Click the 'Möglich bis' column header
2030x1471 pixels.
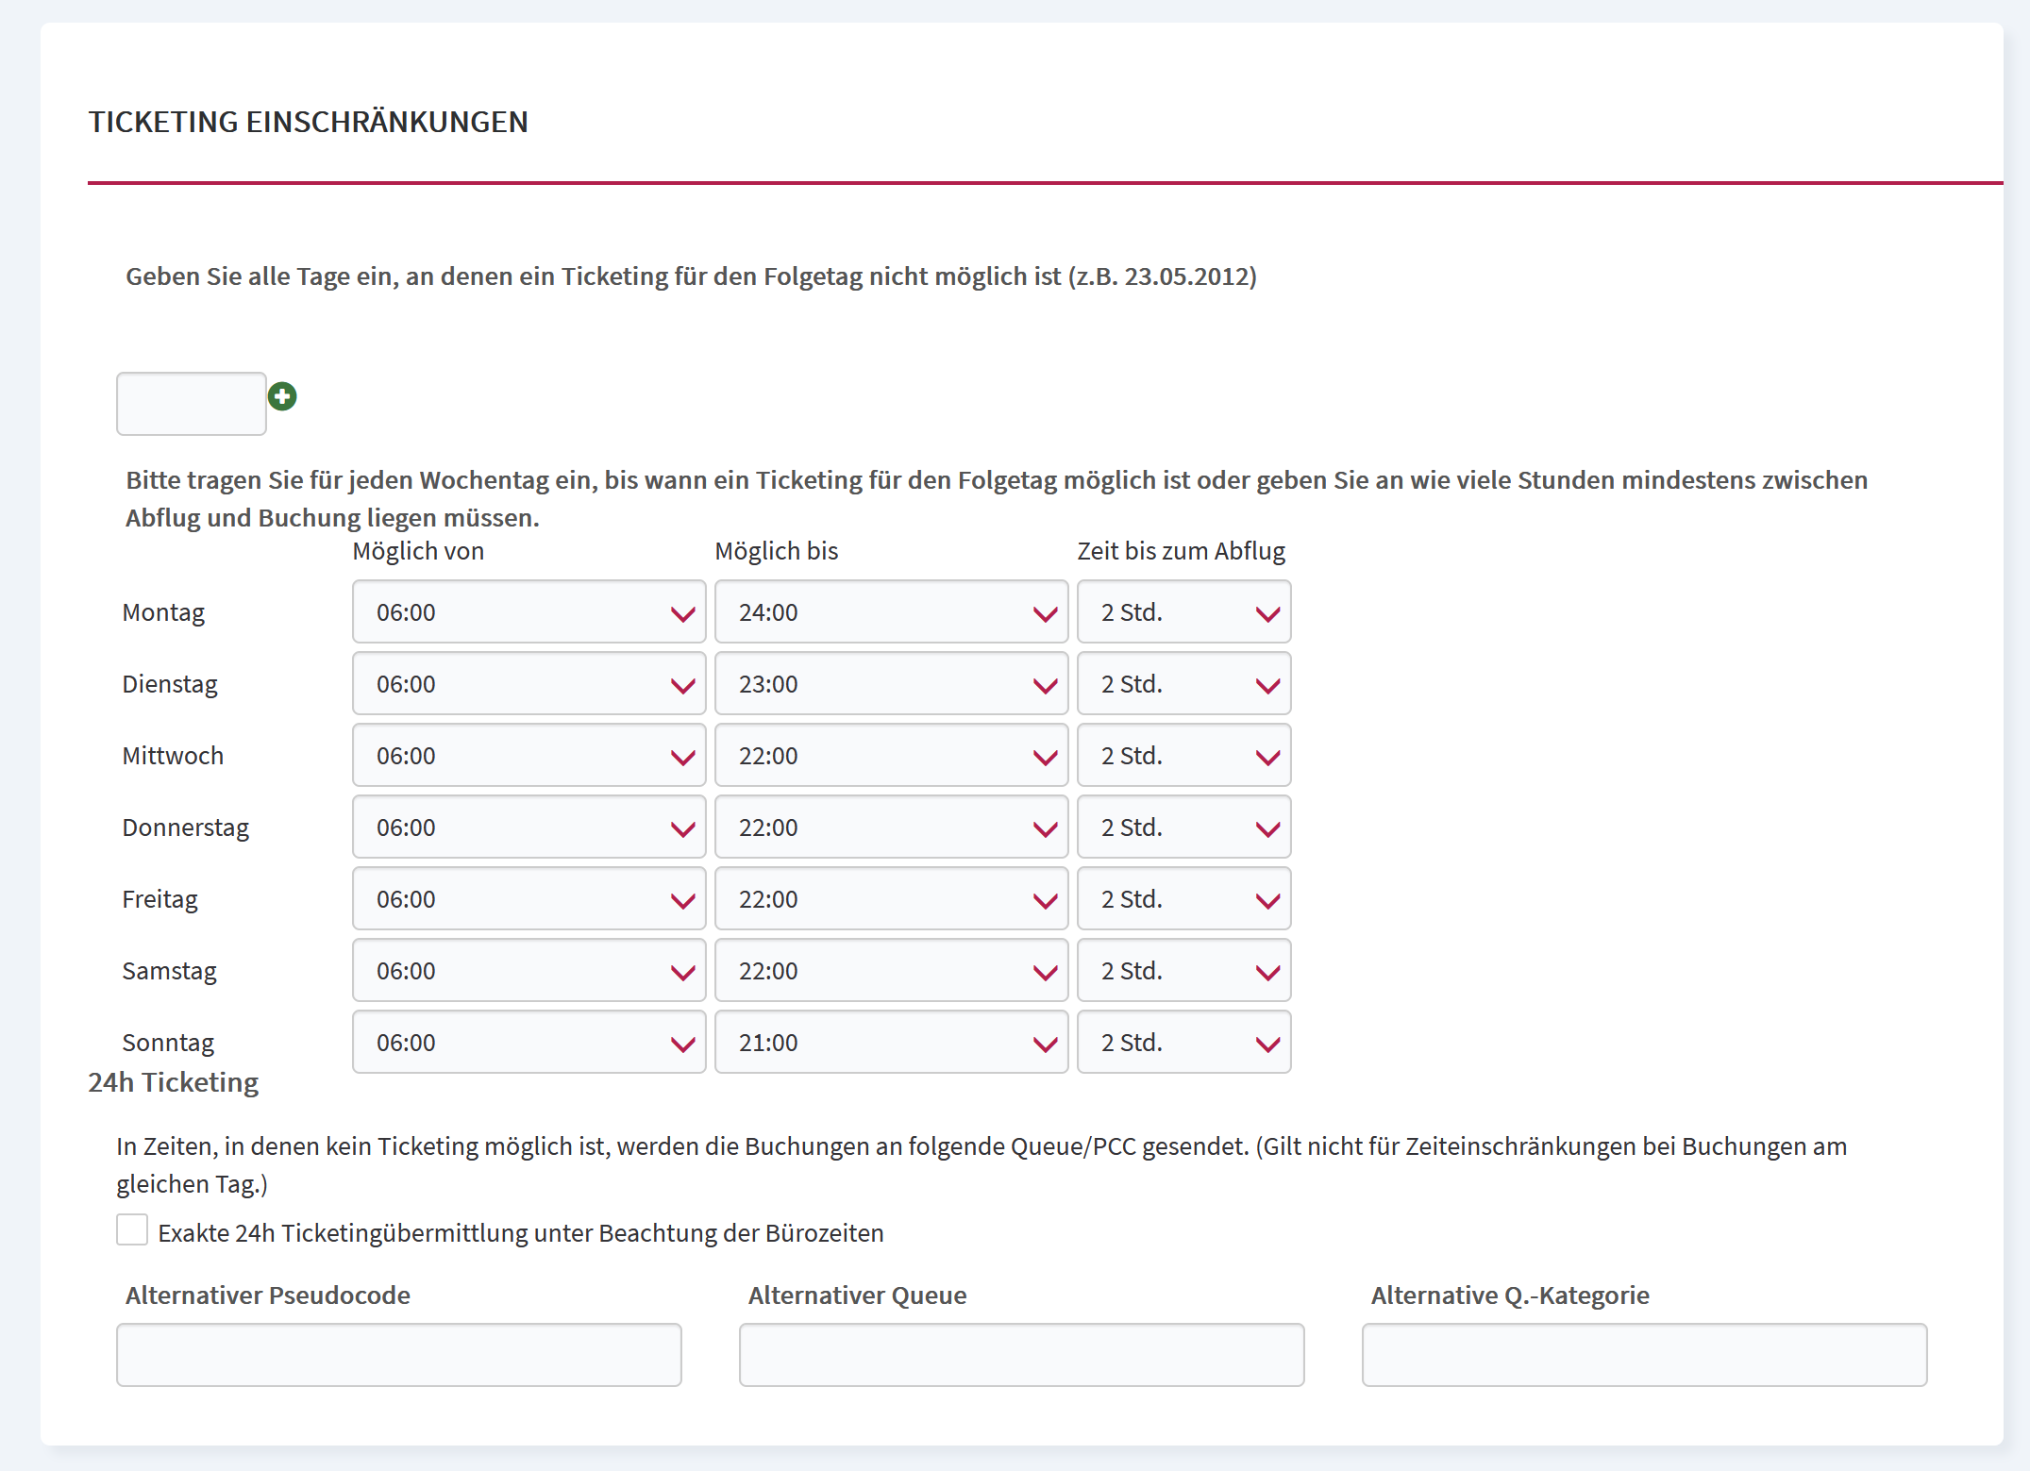click(777, 551)
